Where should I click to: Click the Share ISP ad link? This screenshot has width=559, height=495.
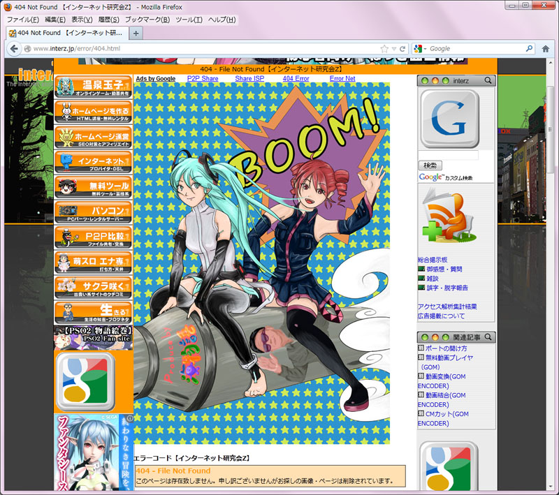pos(249,78)
